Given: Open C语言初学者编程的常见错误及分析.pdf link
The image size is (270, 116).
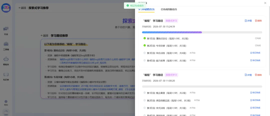Looking at the screenshot, I should click(83, 63).
